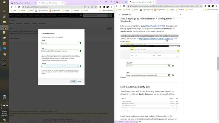The image size is (219, 123).
Task: Switch to the pinned Jenkins tab in right window
Action: [117, 2]
